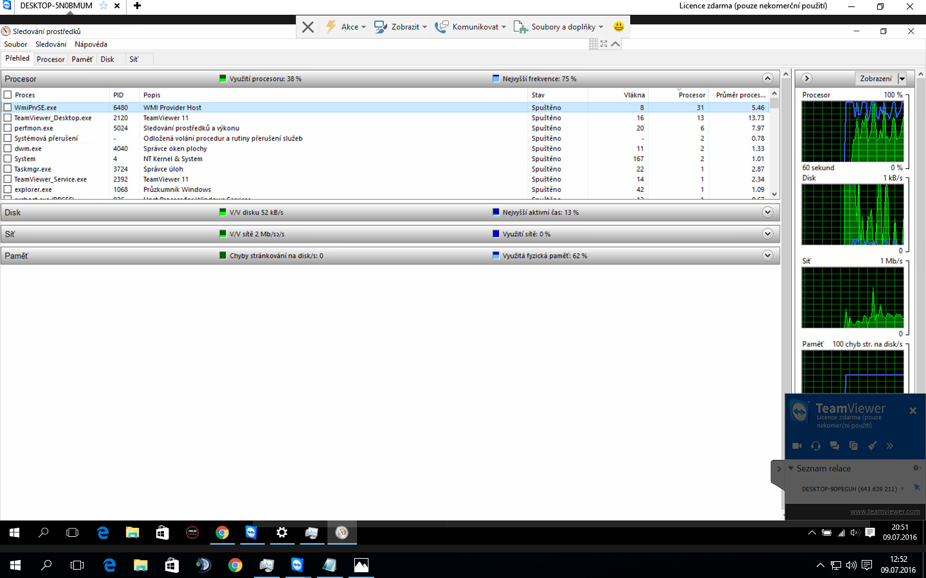
Task: Open chat from the TeamViewer panel
Action: [835, 446]
